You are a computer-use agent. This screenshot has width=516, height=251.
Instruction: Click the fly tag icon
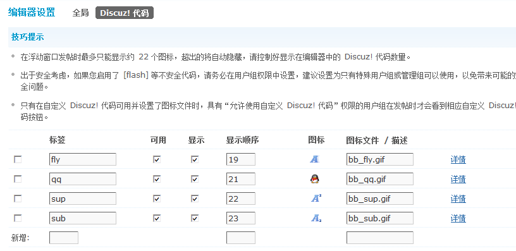coord(315,159)
